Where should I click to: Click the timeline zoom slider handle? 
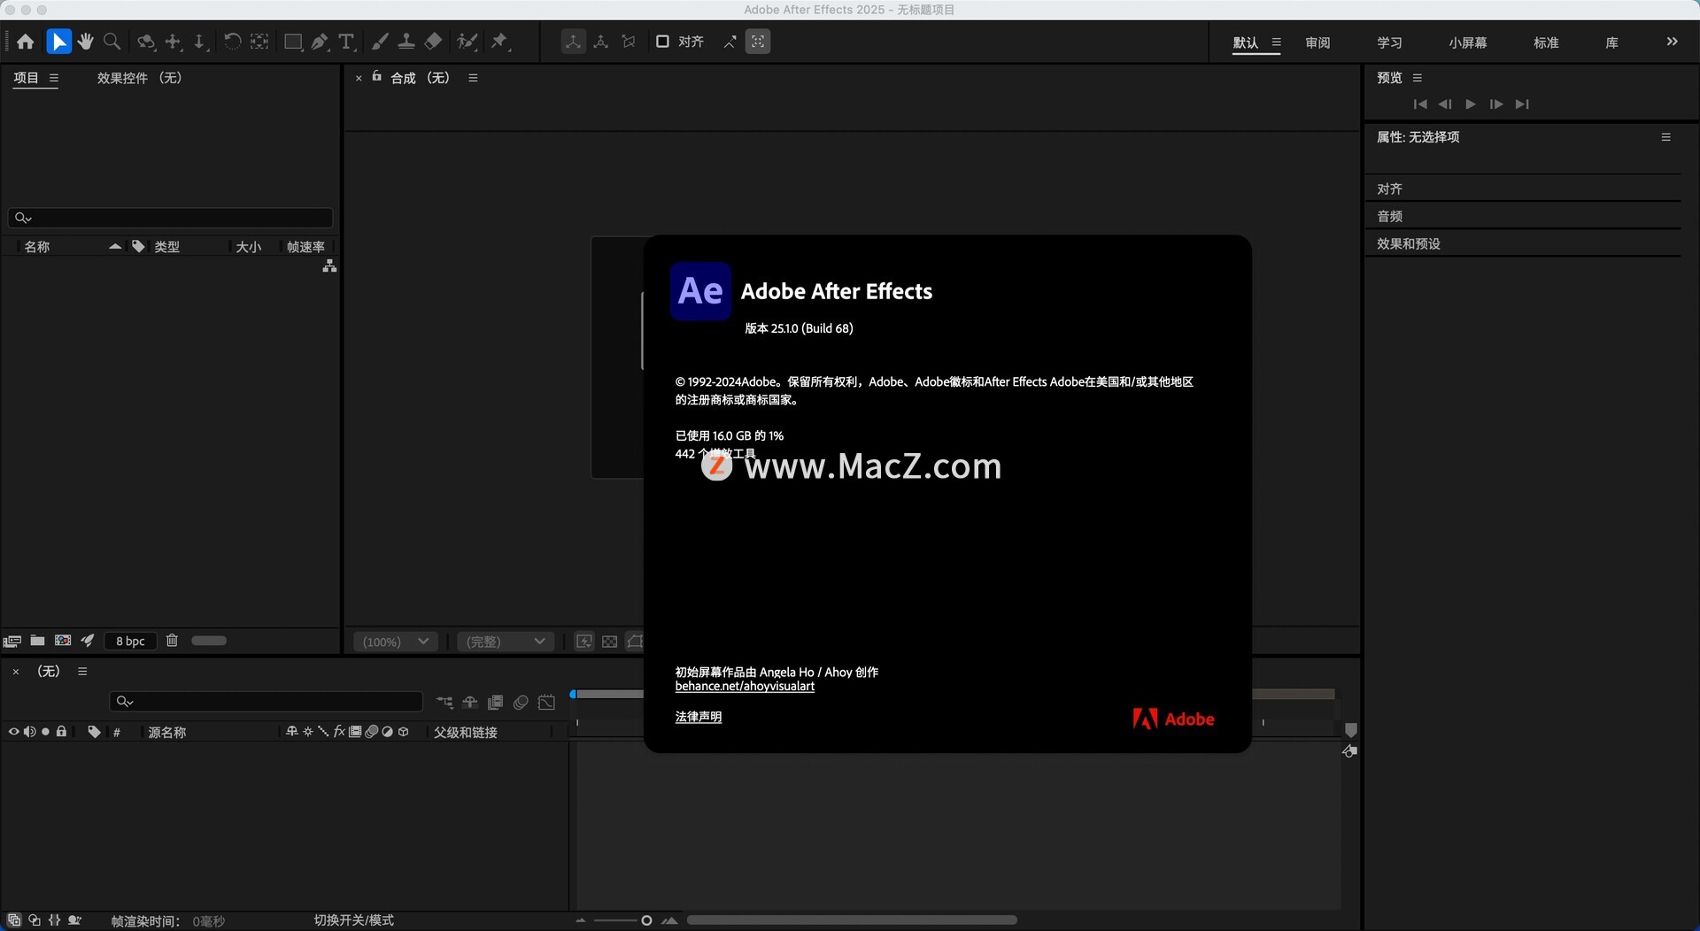646,920
